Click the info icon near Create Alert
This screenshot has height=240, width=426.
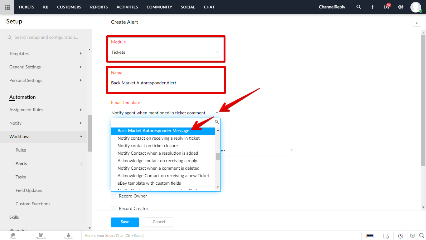point(417,22)
